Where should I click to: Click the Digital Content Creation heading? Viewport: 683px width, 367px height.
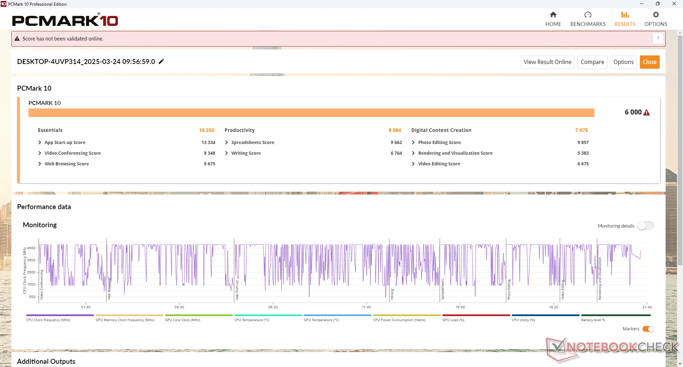441,130
